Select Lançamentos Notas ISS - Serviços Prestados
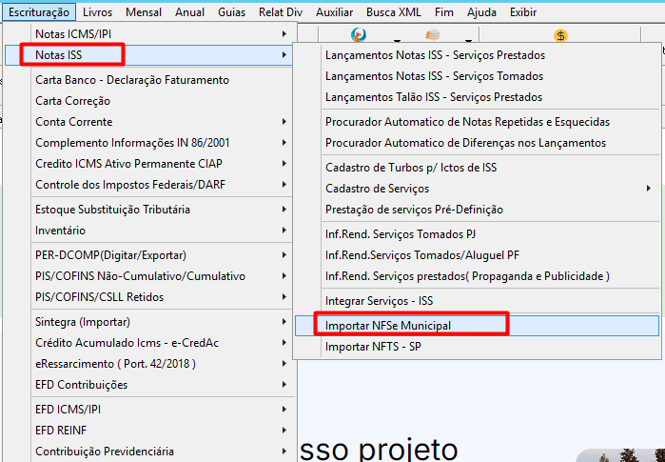Screen dimensions: 665x462 point(478,55)
